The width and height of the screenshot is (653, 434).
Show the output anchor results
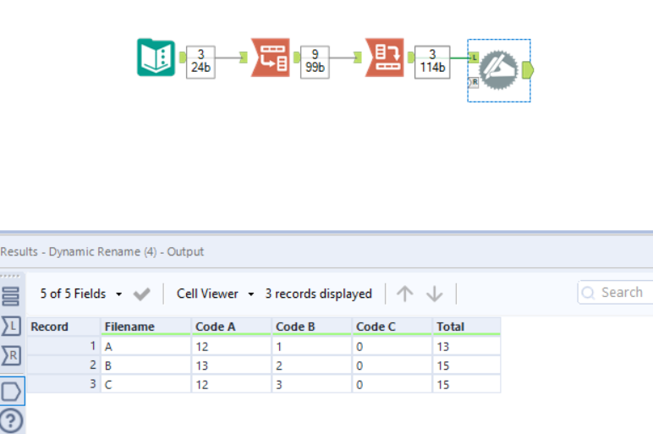tap(12, 390)
